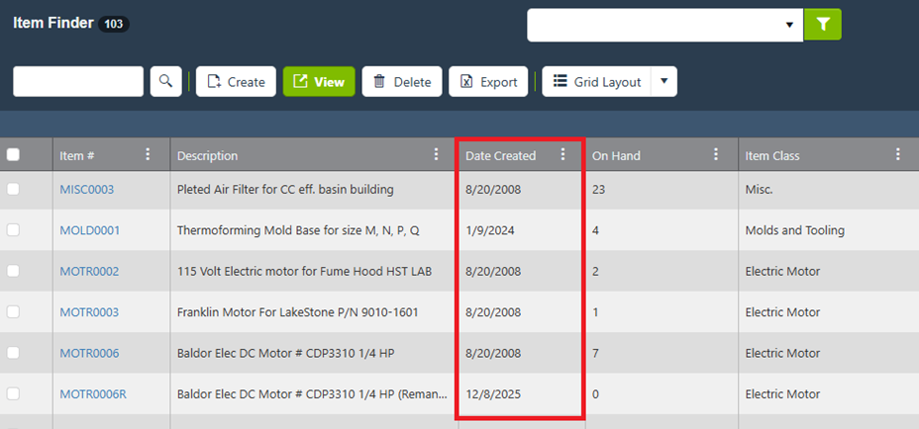919x429 pixels.
Task: Select 'Thermoforming Mold Base for size M, N, P, Q'
Action: (298, 230)
